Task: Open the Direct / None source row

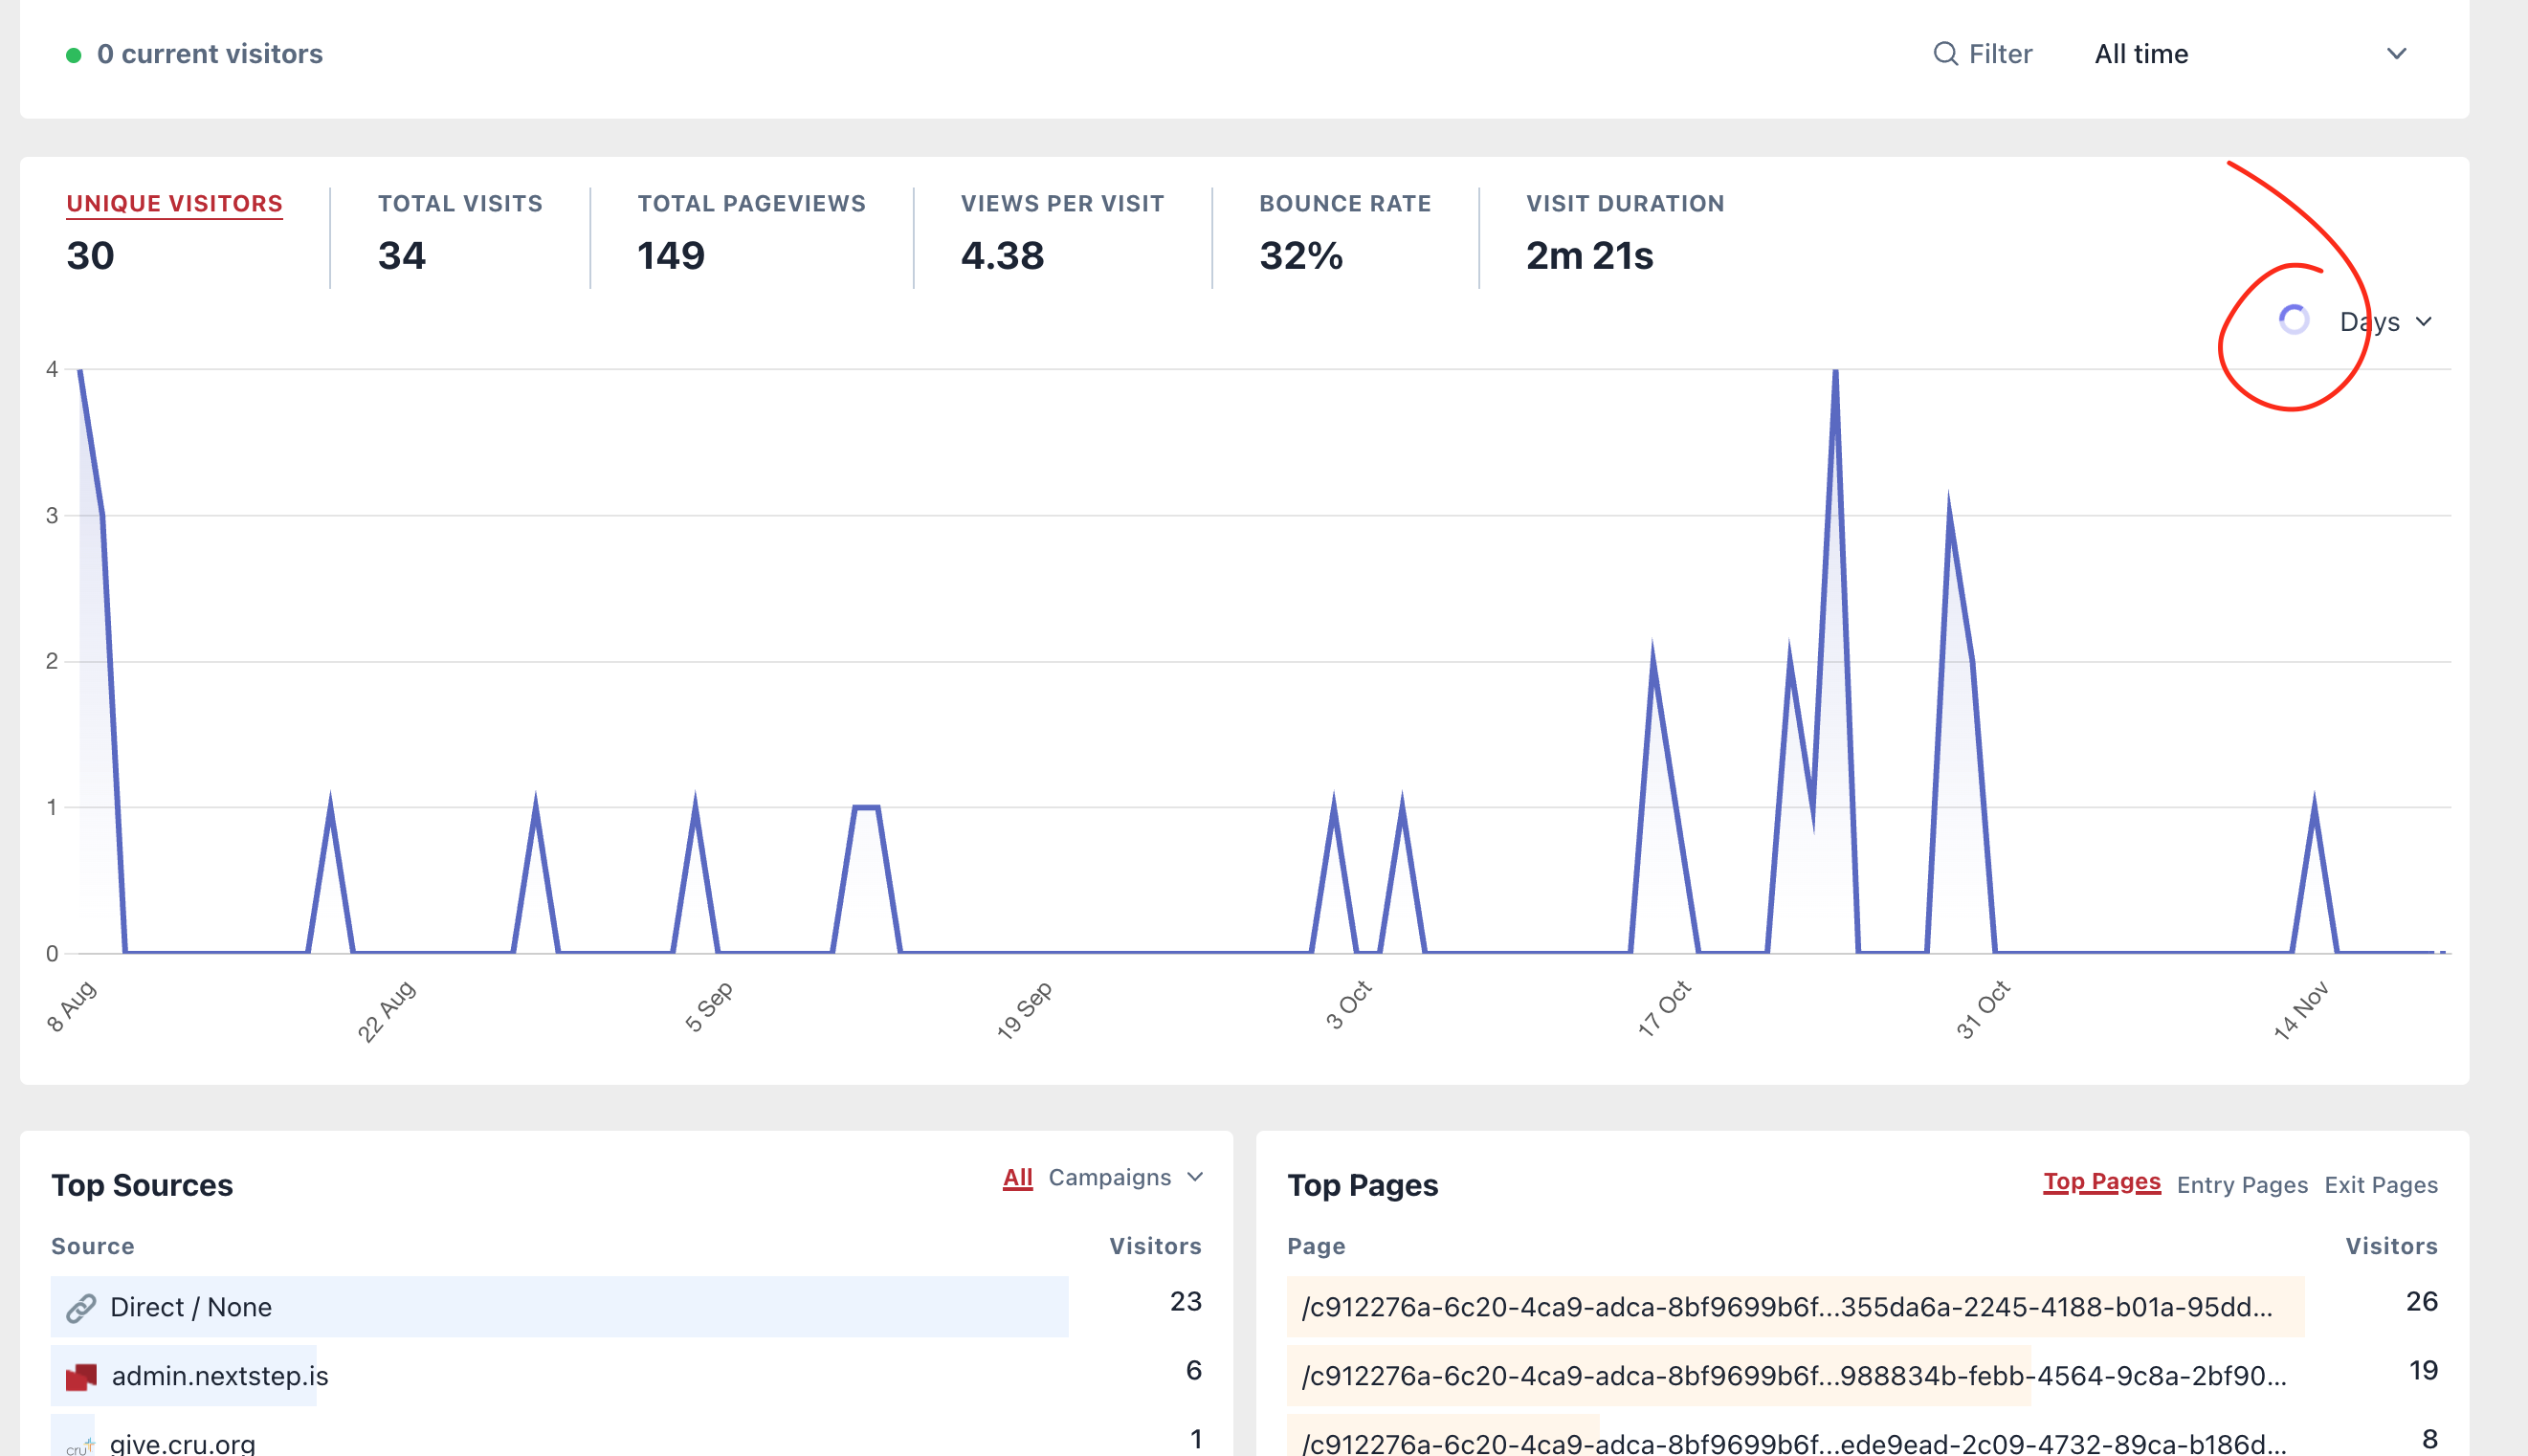Action: click(626, 1307)
